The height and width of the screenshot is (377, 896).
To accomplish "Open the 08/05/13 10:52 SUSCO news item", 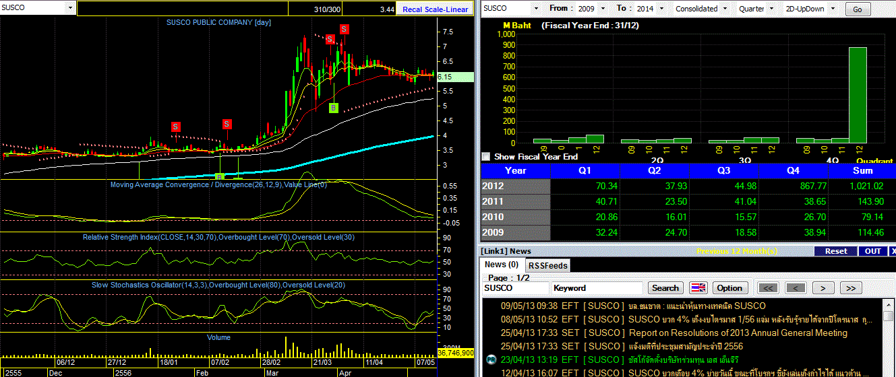I will 688,319.
